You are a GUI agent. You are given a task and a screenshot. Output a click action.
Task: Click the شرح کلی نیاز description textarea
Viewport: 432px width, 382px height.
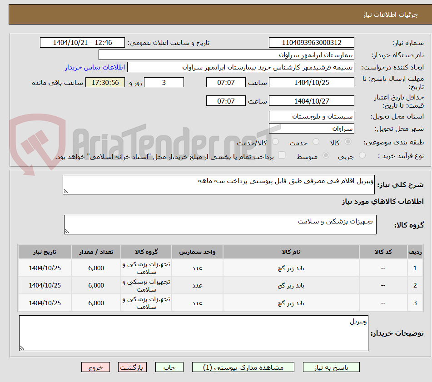(218, 184)
